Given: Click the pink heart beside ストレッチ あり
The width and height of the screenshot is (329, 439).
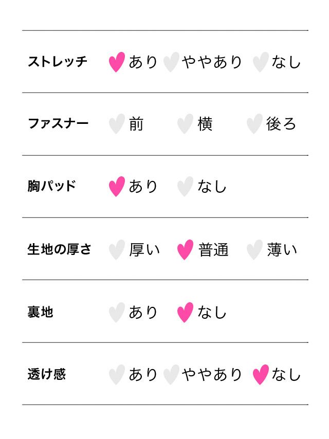Looking at the screenshot, I should tap(117, 62).
